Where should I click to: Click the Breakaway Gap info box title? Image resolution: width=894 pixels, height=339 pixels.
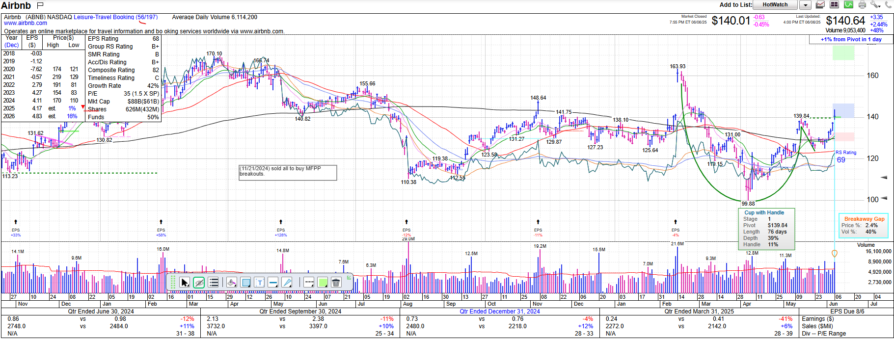coord(865,219)
